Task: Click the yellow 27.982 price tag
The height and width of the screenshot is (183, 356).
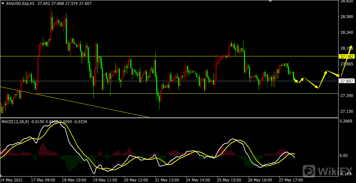Action: [347, 56]
